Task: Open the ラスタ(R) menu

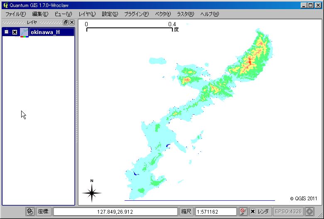Action: pyautogui.click(x=185, y=14)
